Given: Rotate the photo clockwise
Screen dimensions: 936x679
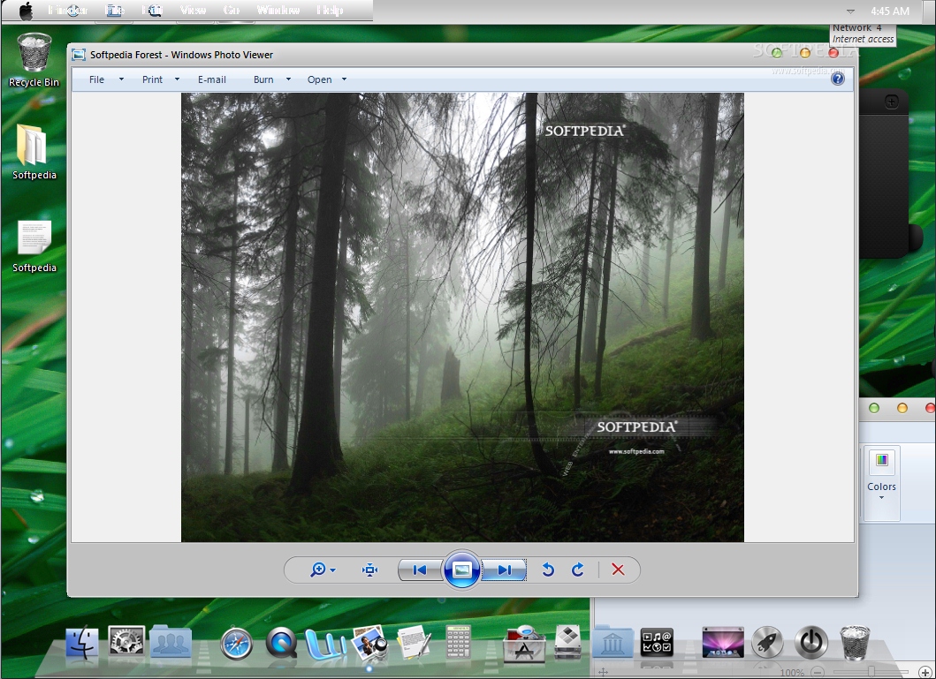Looking at the screenshot, I should (577, 570).
